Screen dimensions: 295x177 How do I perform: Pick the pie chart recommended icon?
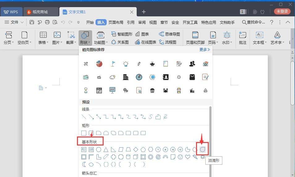99,64
